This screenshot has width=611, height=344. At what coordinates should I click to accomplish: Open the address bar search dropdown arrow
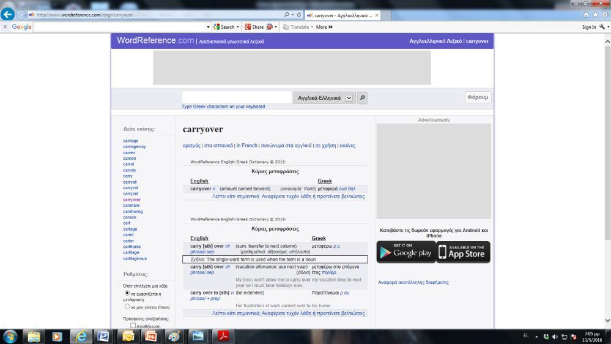click(292, 15)
